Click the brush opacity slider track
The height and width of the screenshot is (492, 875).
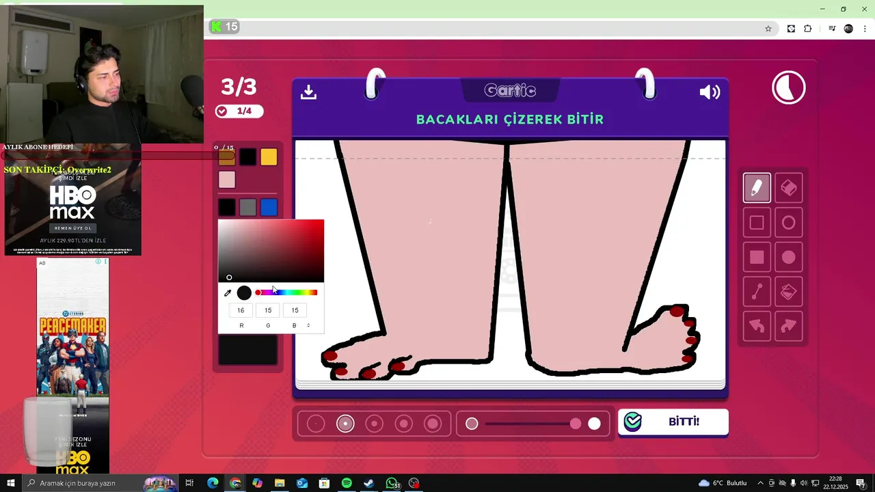[x=532, y=424]
